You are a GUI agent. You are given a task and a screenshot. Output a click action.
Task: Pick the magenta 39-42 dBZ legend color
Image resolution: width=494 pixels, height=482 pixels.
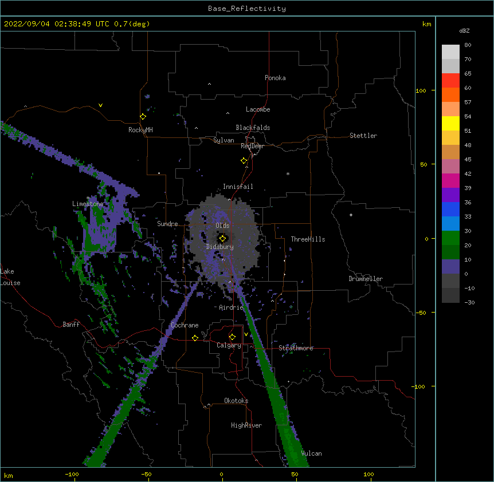[x=450, y=180]
